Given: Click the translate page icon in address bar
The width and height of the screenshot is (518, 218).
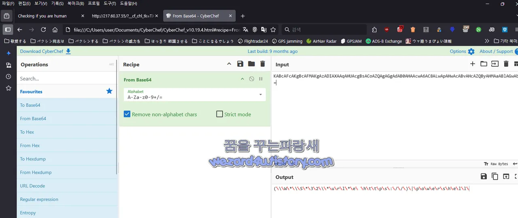Looking at the screenshot, I should 245,30.
